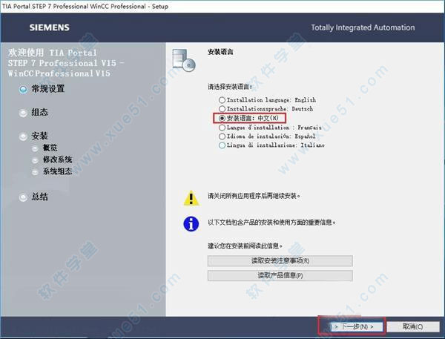Click the 请关闭所有应用程序后再继续安装 warning text

[254, 196]
